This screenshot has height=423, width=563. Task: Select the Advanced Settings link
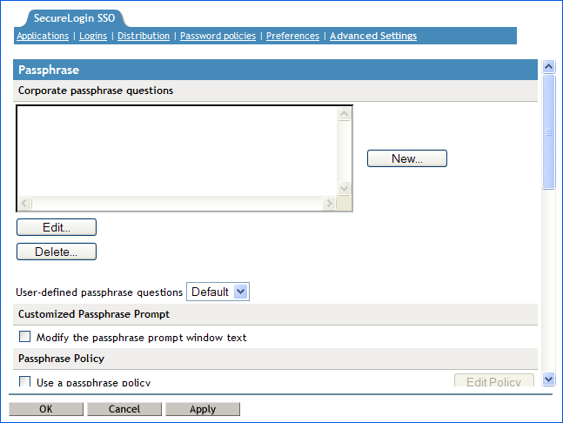[x=373, y=36]
